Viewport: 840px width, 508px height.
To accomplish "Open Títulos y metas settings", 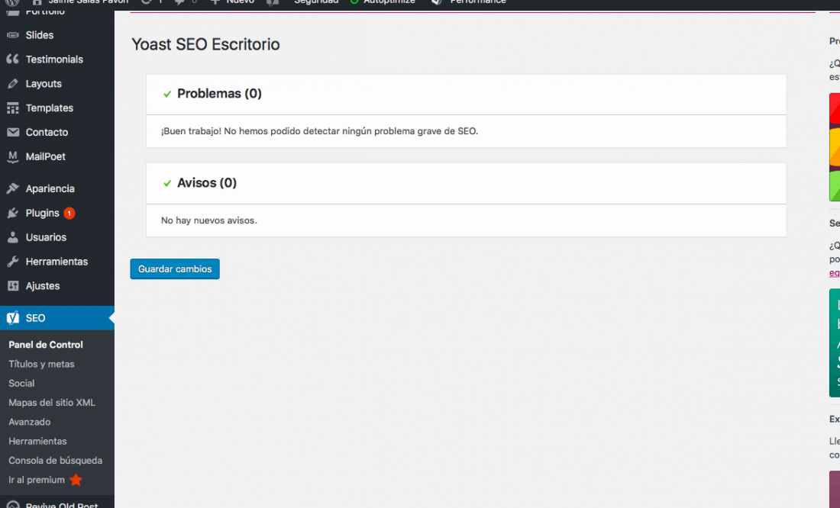I will click(41, 364).
